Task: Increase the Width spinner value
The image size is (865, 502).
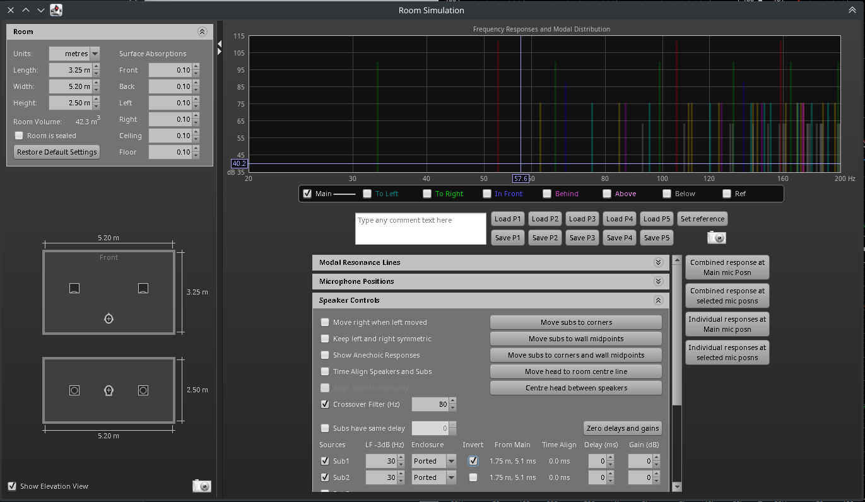Action: (x=96, y=83)
